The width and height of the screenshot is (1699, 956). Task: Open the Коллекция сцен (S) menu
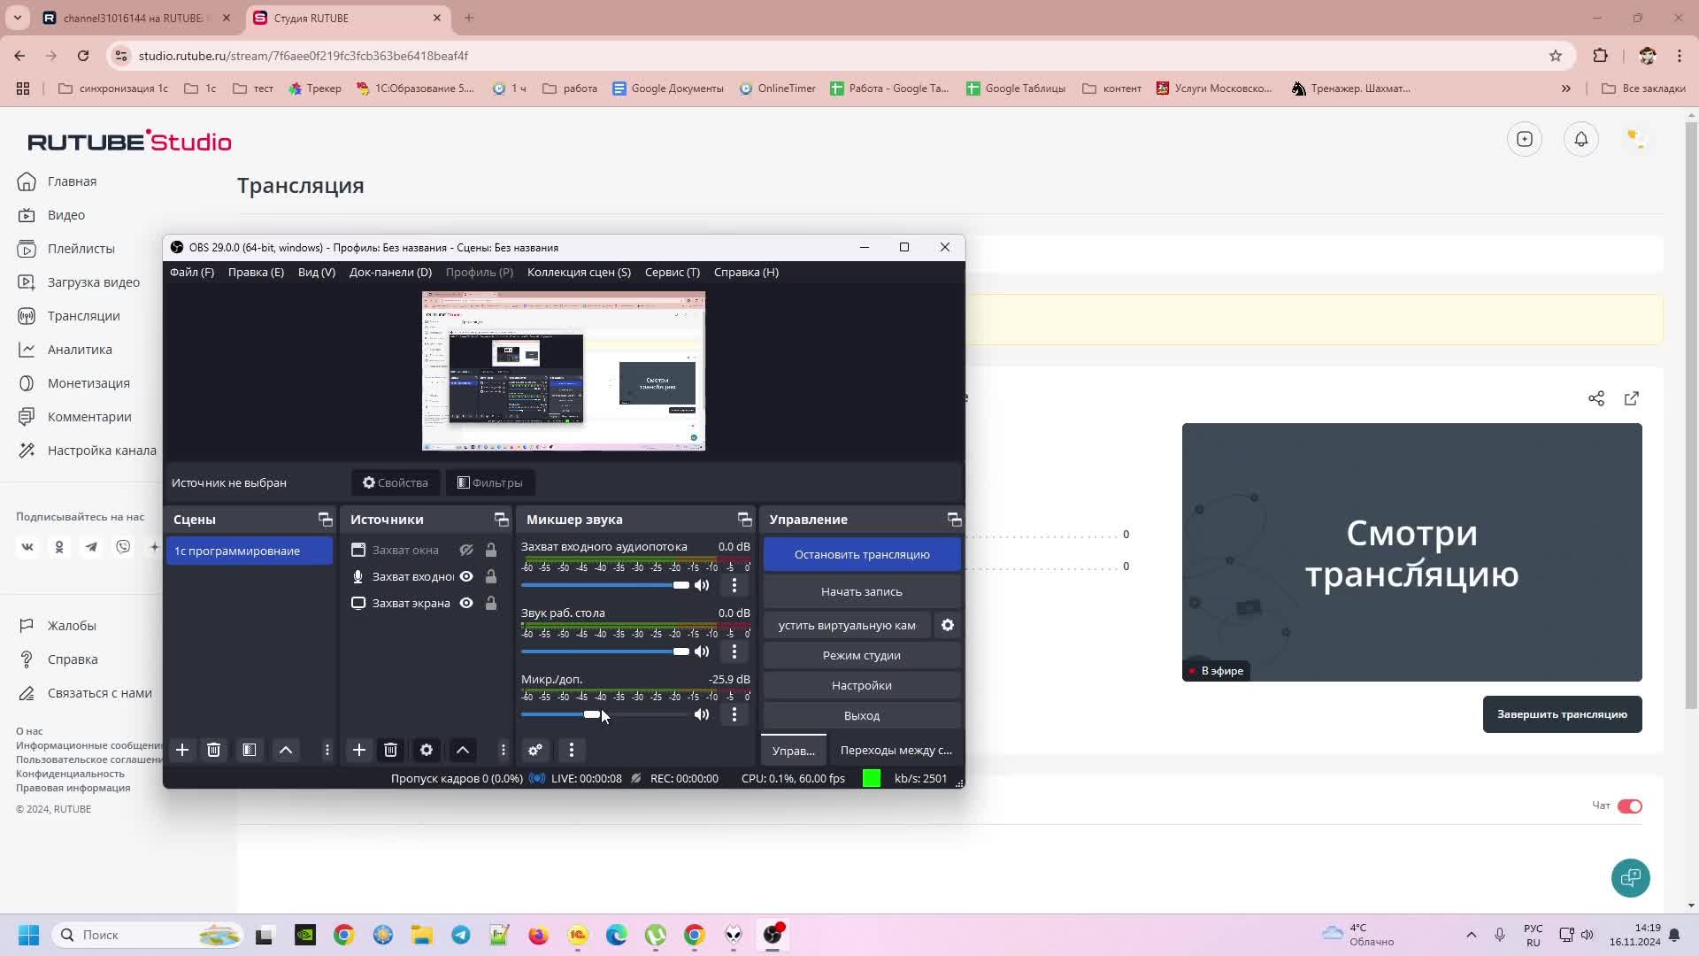[x=579, y=272]
